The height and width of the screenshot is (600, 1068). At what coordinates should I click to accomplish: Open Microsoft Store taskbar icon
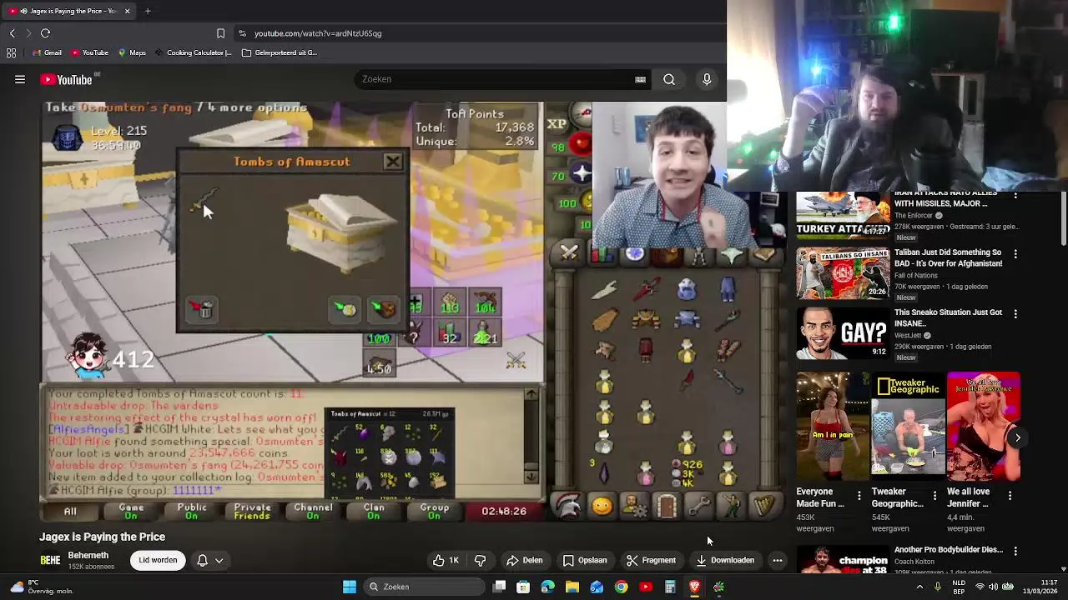523,587
